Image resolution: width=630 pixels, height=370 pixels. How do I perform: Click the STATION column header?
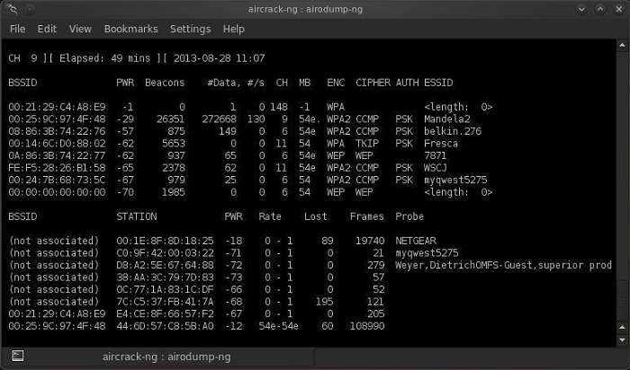click(137, 216)
